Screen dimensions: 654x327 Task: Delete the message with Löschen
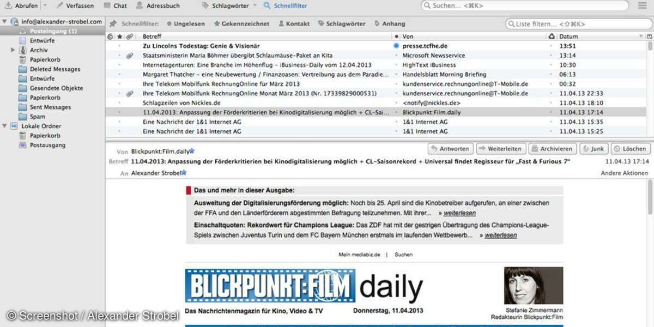pyautogui.click(x=630, y=149)
